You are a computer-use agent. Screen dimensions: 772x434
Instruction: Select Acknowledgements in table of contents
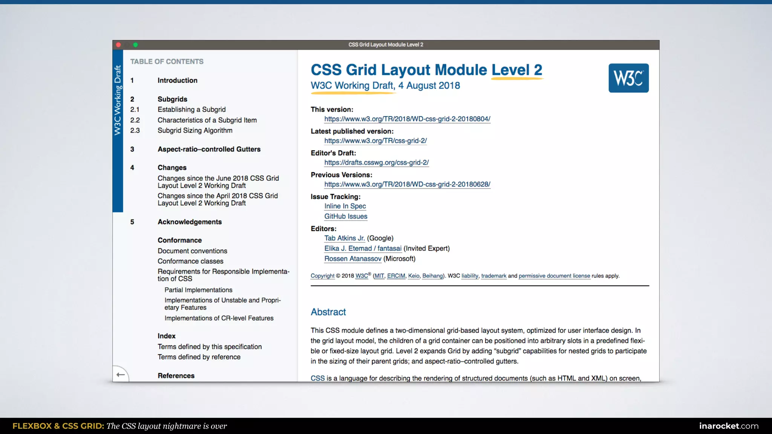click(189, 222)
